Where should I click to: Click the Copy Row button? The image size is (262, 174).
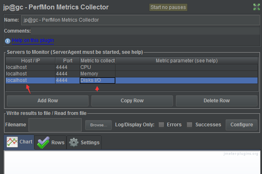pos(132,101)
